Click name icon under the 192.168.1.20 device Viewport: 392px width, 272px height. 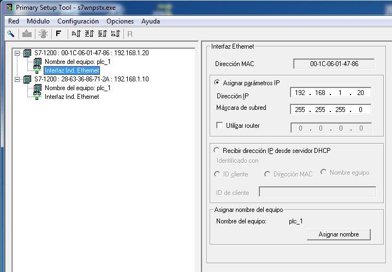click(37, 62)
